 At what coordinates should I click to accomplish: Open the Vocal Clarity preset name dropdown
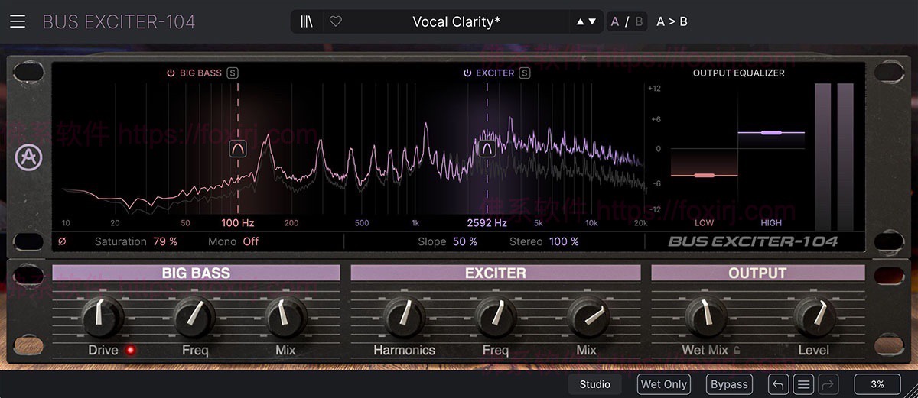coord(456,21)
